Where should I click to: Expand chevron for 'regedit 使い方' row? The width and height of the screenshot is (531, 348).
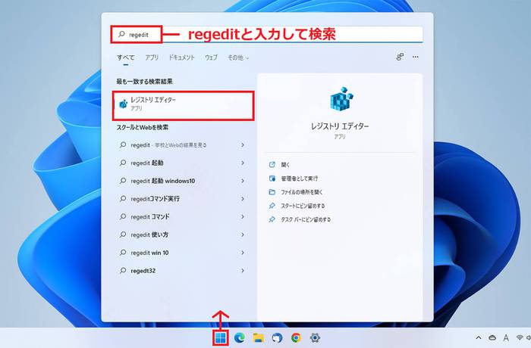(243, 235)
